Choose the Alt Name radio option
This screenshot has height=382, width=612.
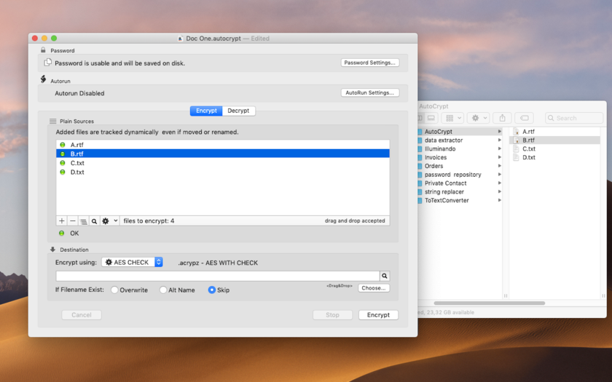click(163, 290)
